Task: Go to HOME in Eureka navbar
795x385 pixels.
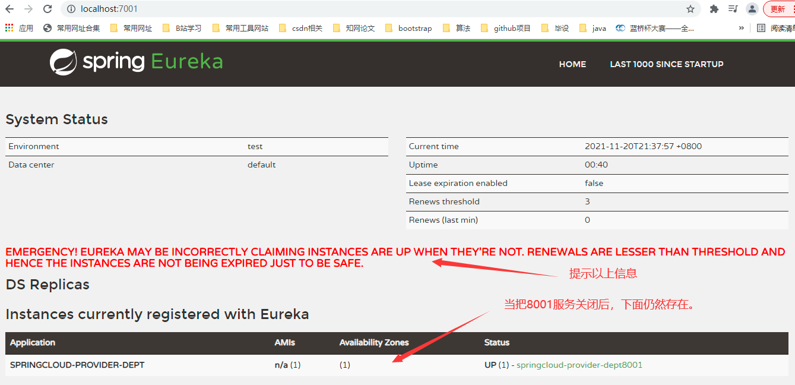Action: 572,64
